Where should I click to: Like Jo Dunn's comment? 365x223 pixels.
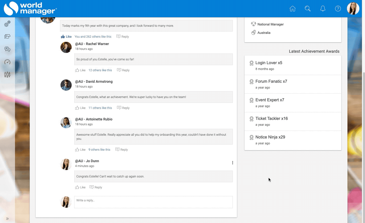(80, 187)
